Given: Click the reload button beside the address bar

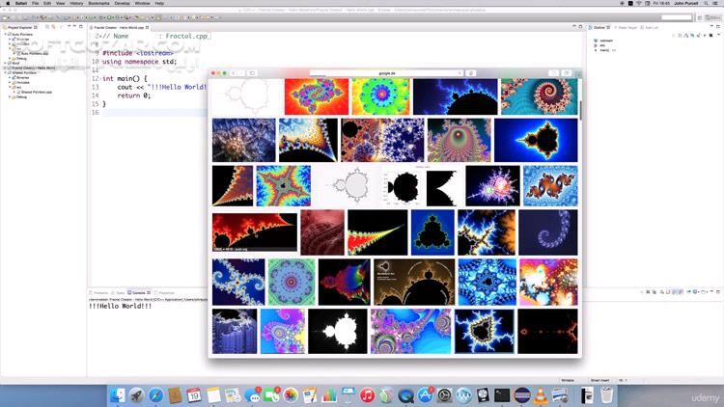Looking at the screenshot, I should [459, 73].
